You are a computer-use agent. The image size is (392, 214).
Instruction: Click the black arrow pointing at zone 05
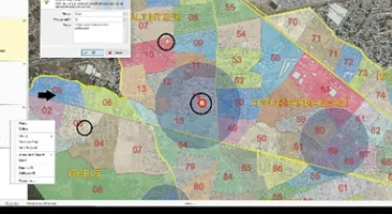(x=45, y=95)
